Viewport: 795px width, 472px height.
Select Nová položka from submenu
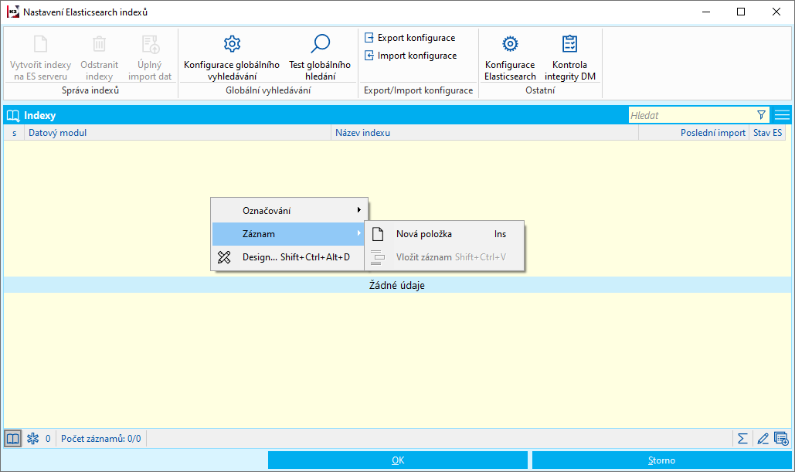(444, 234)
